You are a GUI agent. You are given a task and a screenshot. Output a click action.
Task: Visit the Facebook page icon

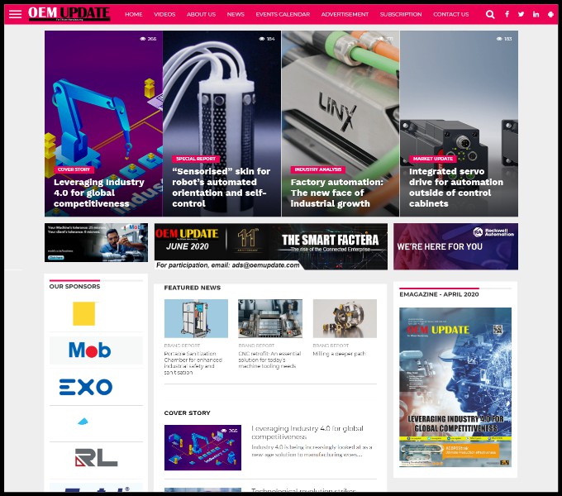(x=507, y=14)
